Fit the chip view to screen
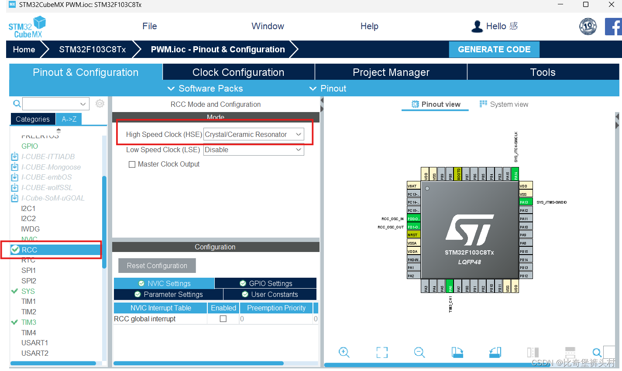Screen dimensions: 622x371 tap(382, 352)
